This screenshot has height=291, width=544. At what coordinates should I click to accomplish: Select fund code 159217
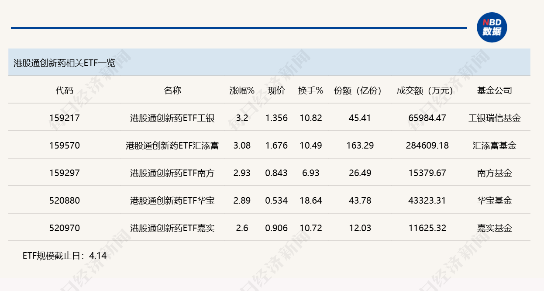pyautogui.click(x=65, y=118)
